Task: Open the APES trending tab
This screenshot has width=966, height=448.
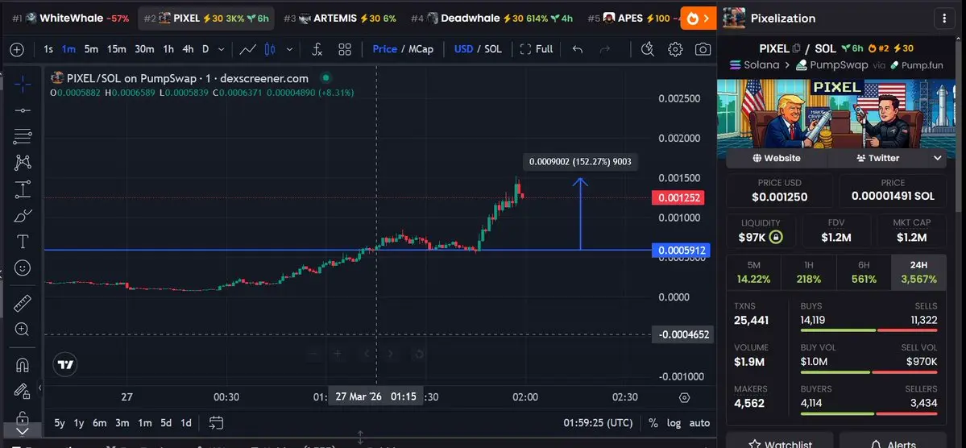Action: pyautogui.click(x=632, y=19)
